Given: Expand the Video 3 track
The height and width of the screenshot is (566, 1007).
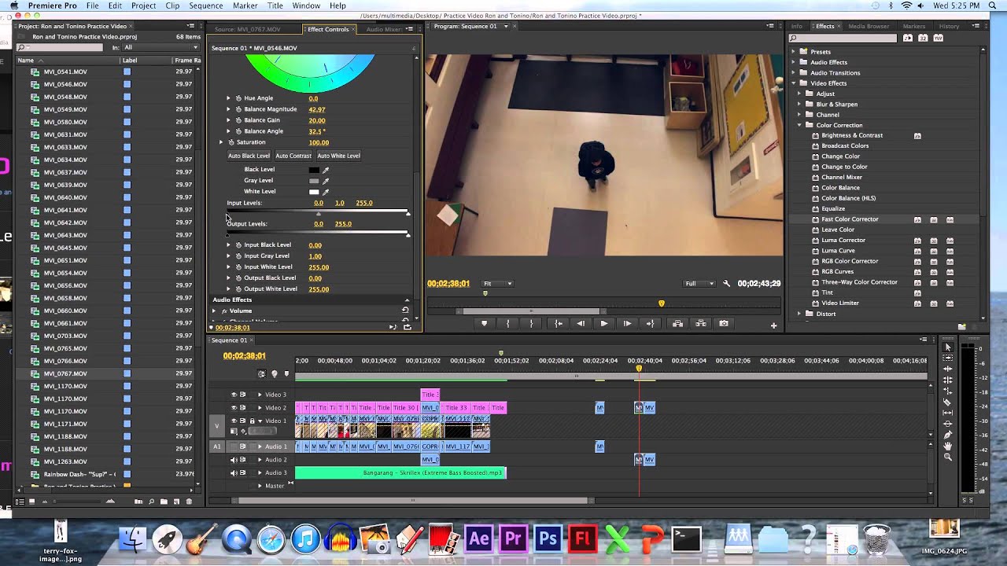Looking at the screenshot, I should pos(260,395).
